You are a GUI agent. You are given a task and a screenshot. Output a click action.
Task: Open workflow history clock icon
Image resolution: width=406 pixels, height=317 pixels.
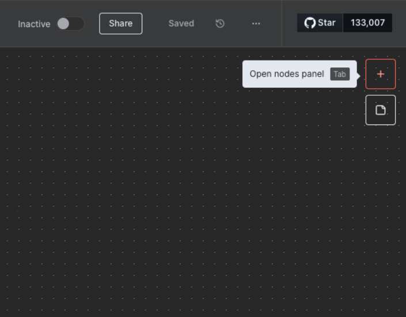click(x=220, y=24)
